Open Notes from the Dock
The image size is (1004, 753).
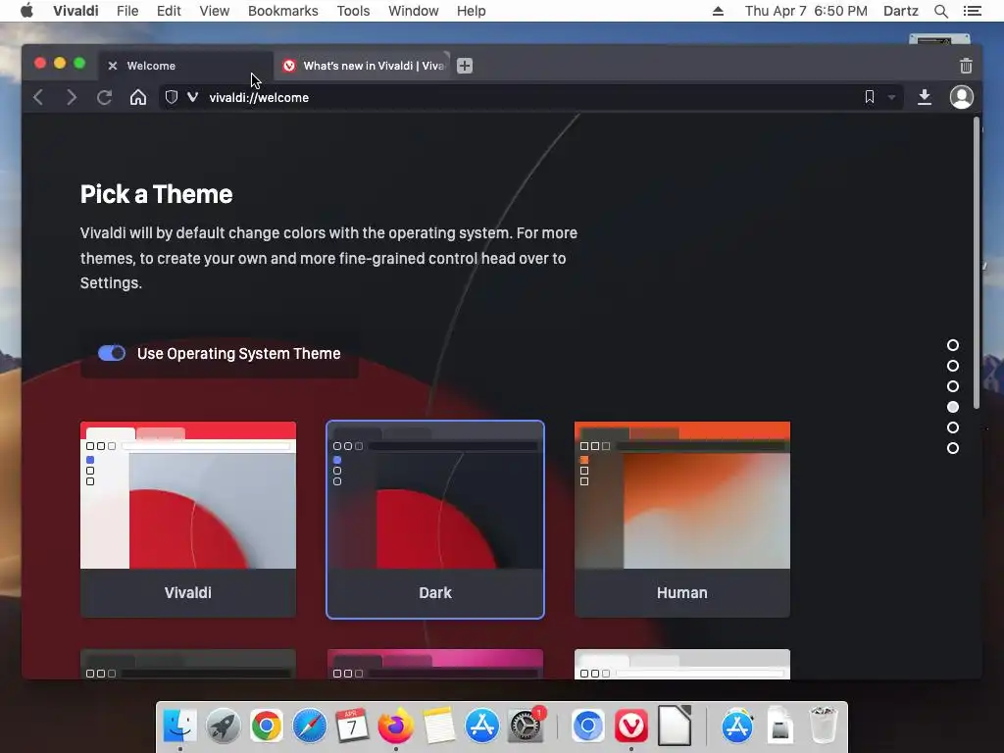coord(438,727)
